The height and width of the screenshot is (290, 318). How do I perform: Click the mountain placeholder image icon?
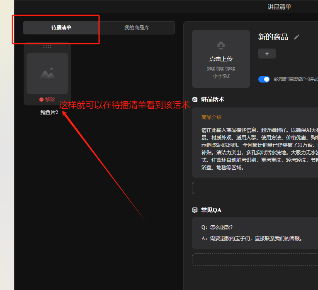(47, 74)
